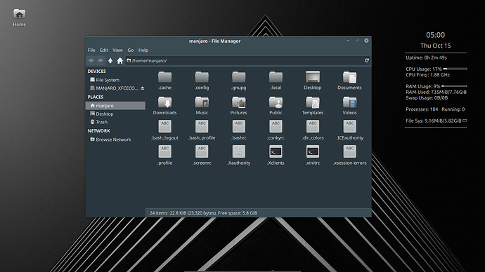Open the .gnupg folder
The image size is (485, 272).
point(238,80)
